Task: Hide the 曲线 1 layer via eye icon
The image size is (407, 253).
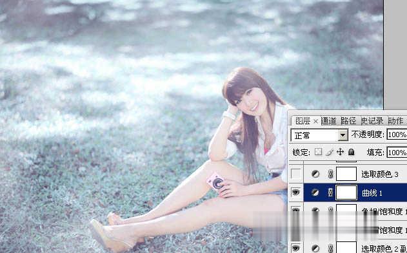Action: click(296, 192)
